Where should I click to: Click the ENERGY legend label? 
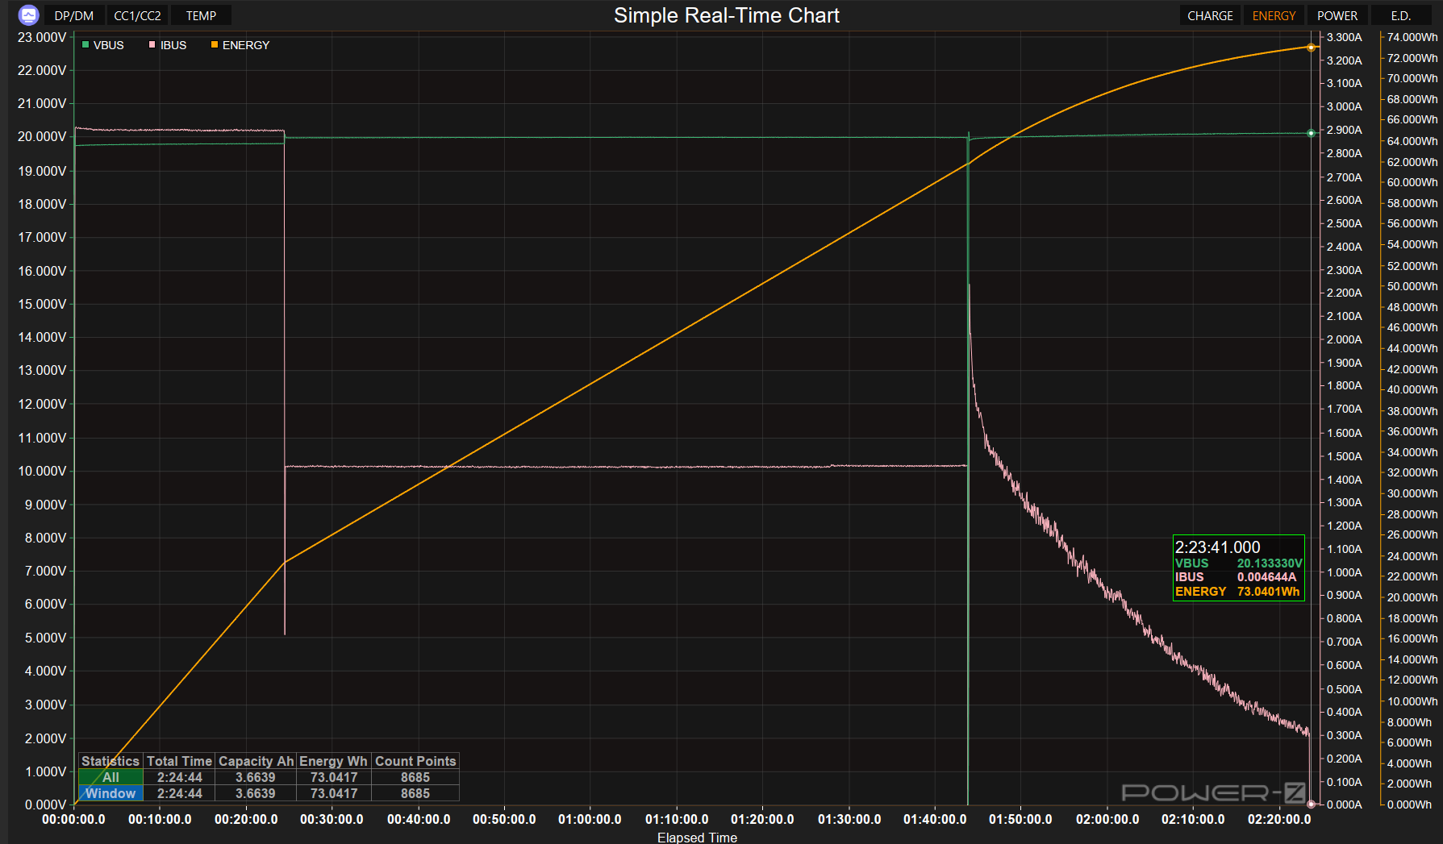coord(246,45)
